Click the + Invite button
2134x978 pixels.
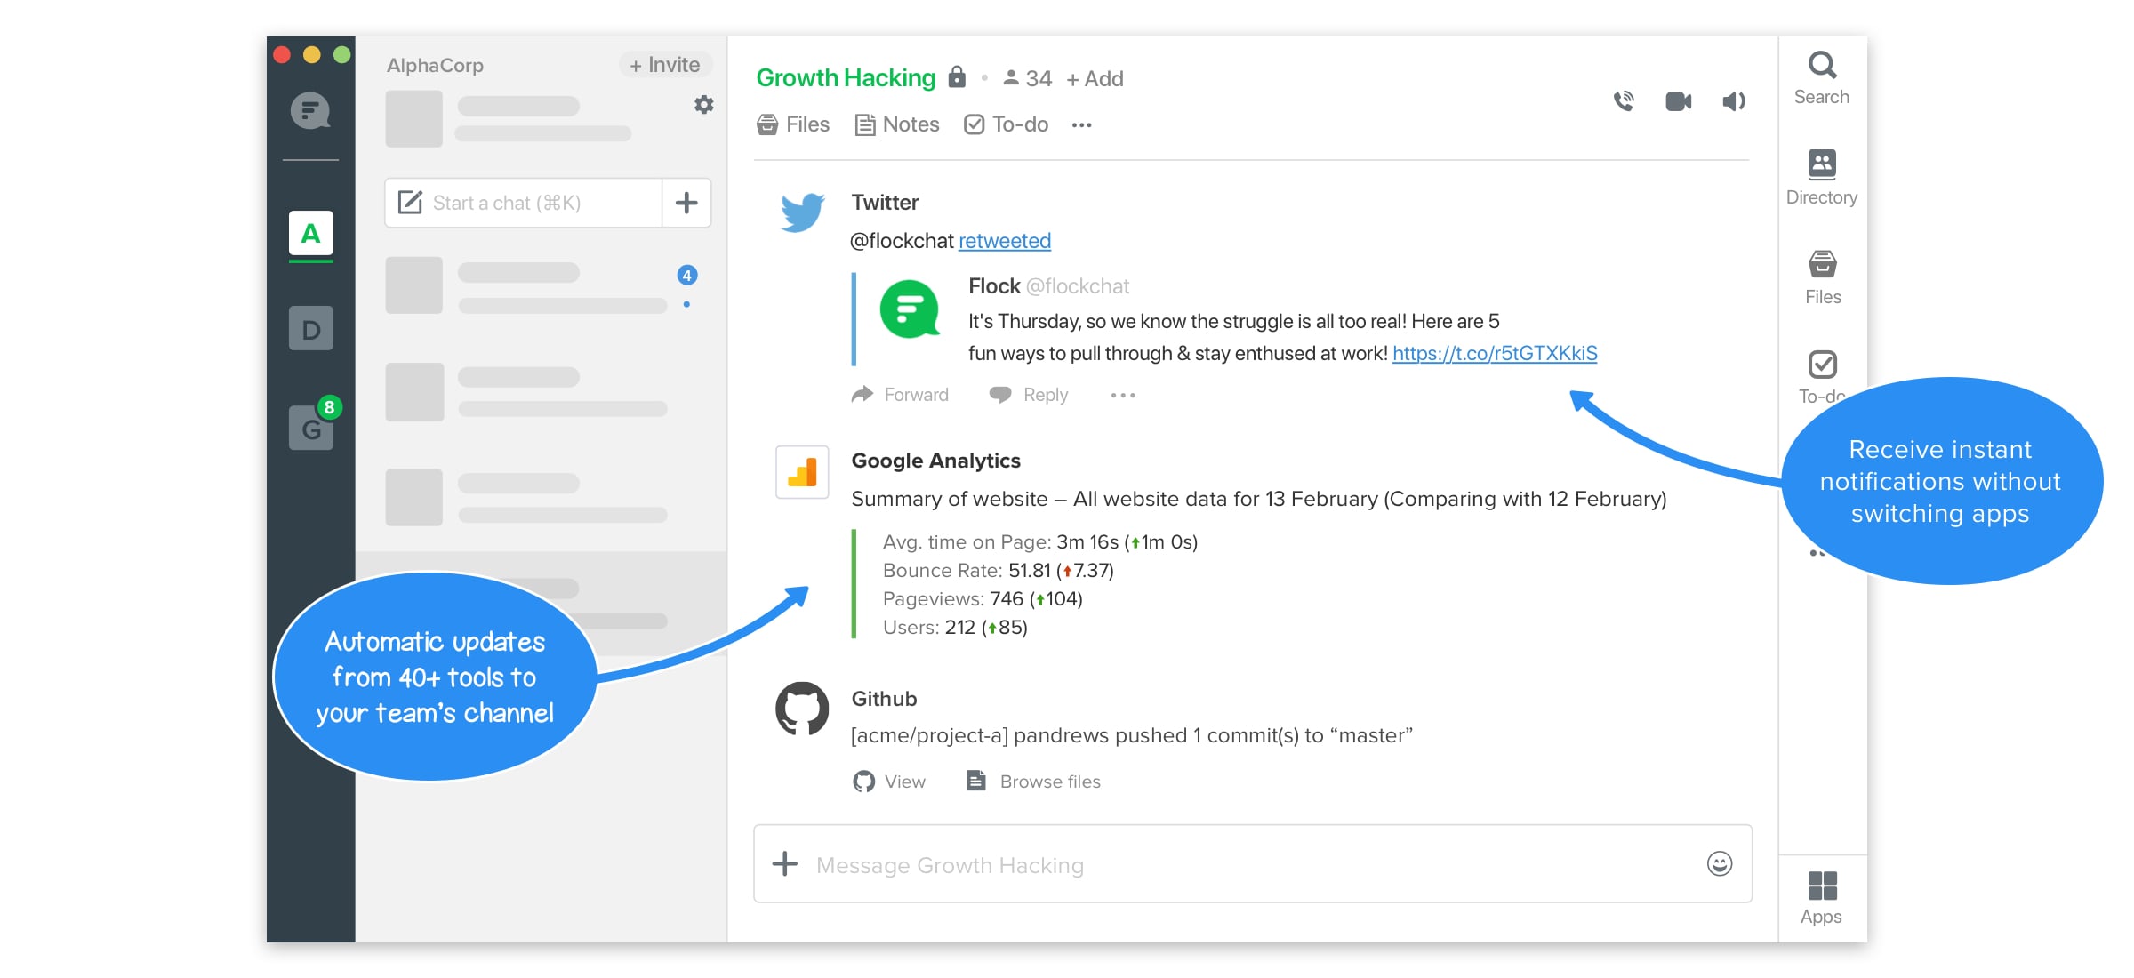[x=664, y=65]
